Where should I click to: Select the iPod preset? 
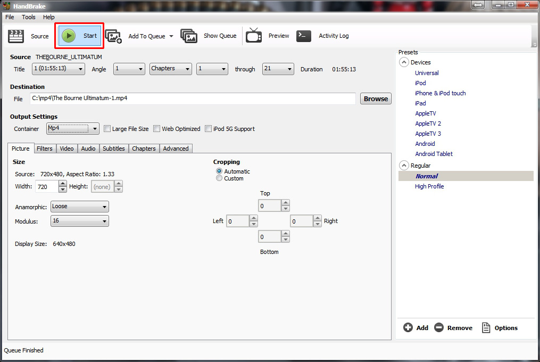(420, 83)
